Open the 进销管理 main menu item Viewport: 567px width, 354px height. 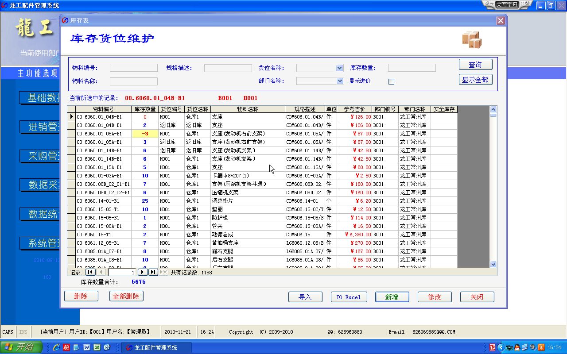[x=40, y=127]
